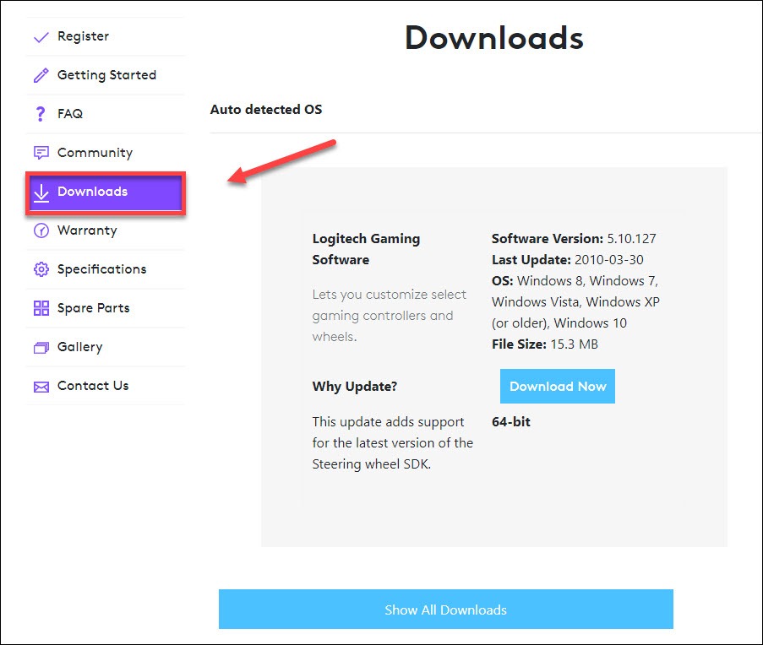Click the checkmark icon beside Register
Image resolution: width=763 pixels, height=645 pixels.
(x=41, y=37)
